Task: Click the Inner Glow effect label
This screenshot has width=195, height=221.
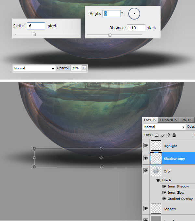Action: point(176,193)
